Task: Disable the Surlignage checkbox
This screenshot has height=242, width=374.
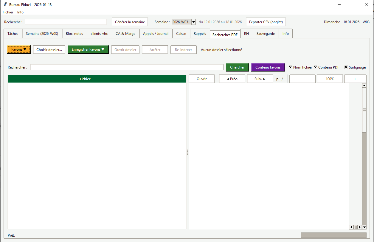Action: 346,67
